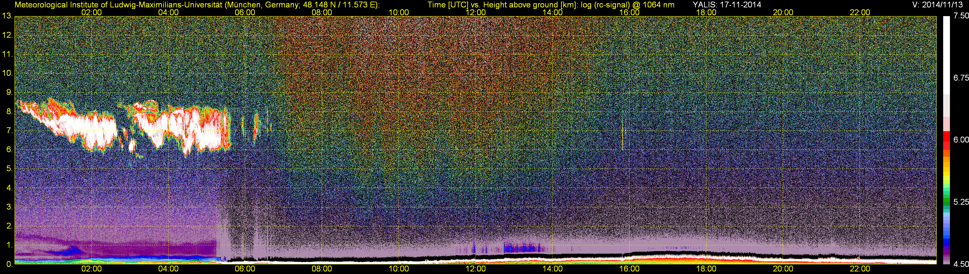
Task: Click the 04:00 tick label on the bottom axis
Action: tap(168, 269)
